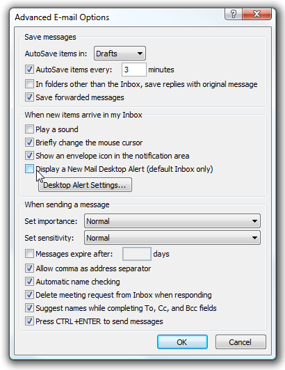Viewport: 285px width, 370px height.
Task: Expand the Set sensitivity dropdown
Action: tap(172, 238)
